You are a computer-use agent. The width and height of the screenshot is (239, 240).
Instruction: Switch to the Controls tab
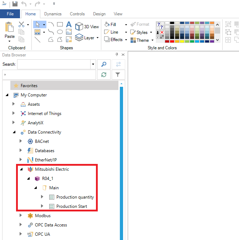click(x=77, y=14)
